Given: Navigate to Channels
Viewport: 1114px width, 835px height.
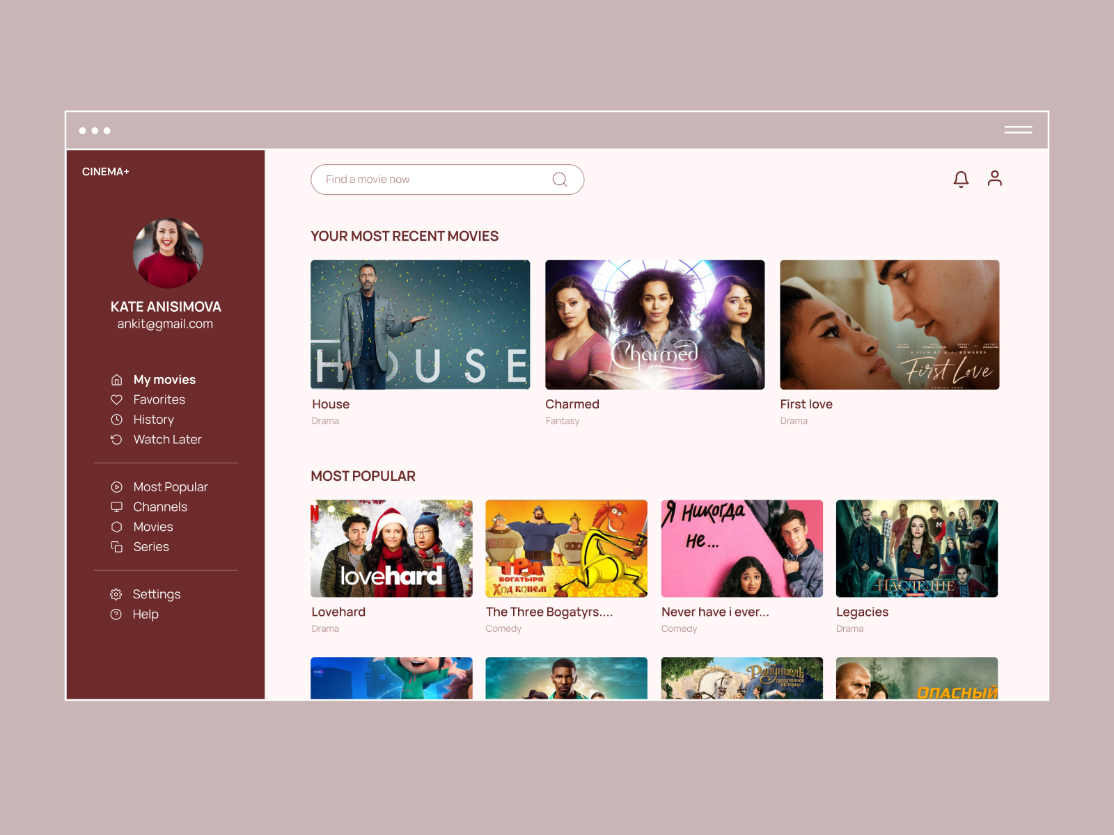Looking at the screenshot, I should (160, 507).
